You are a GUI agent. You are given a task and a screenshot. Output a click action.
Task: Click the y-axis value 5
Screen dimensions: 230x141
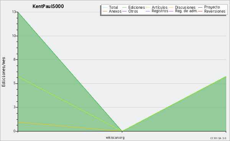15,83
